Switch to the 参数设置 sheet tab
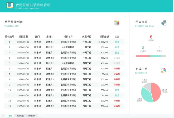 pos(20,116)
